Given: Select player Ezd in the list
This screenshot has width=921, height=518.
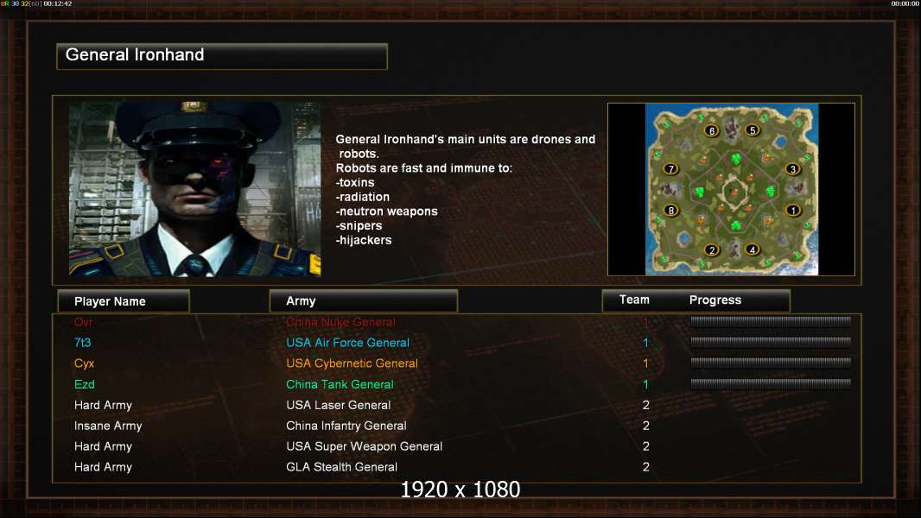Looking at the screenshot, I should click(84, 384).
